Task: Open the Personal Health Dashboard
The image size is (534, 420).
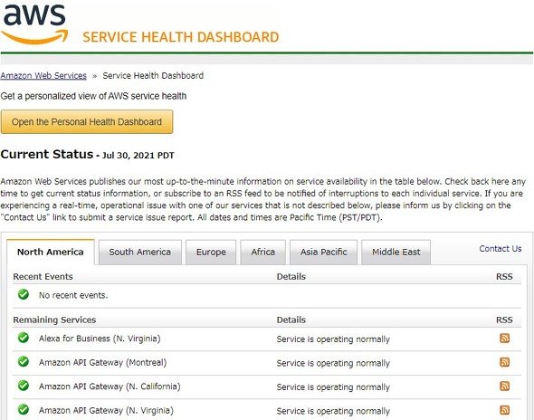Action: (x=87, y=121)
